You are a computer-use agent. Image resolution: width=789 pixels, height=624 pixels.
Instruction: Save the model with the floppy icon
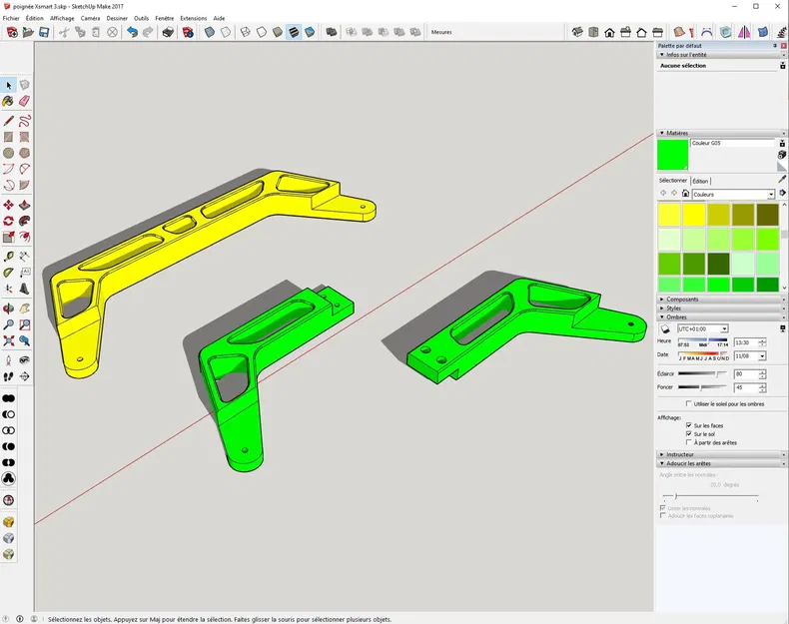tap(44, 32)
